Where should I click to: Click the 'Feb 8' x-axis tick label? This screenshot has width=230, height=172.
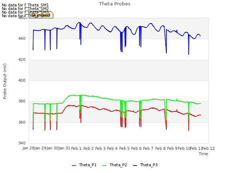click(160, 148)
